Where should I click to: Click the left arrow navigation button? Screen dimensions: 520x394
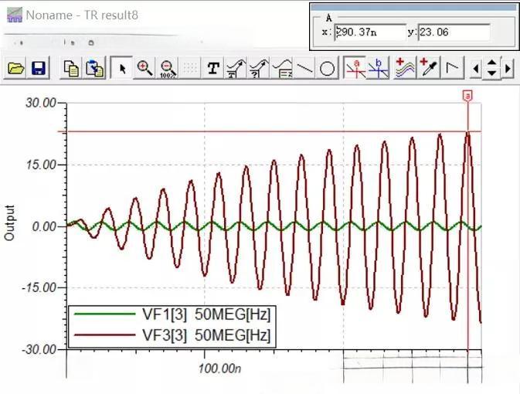476,69
